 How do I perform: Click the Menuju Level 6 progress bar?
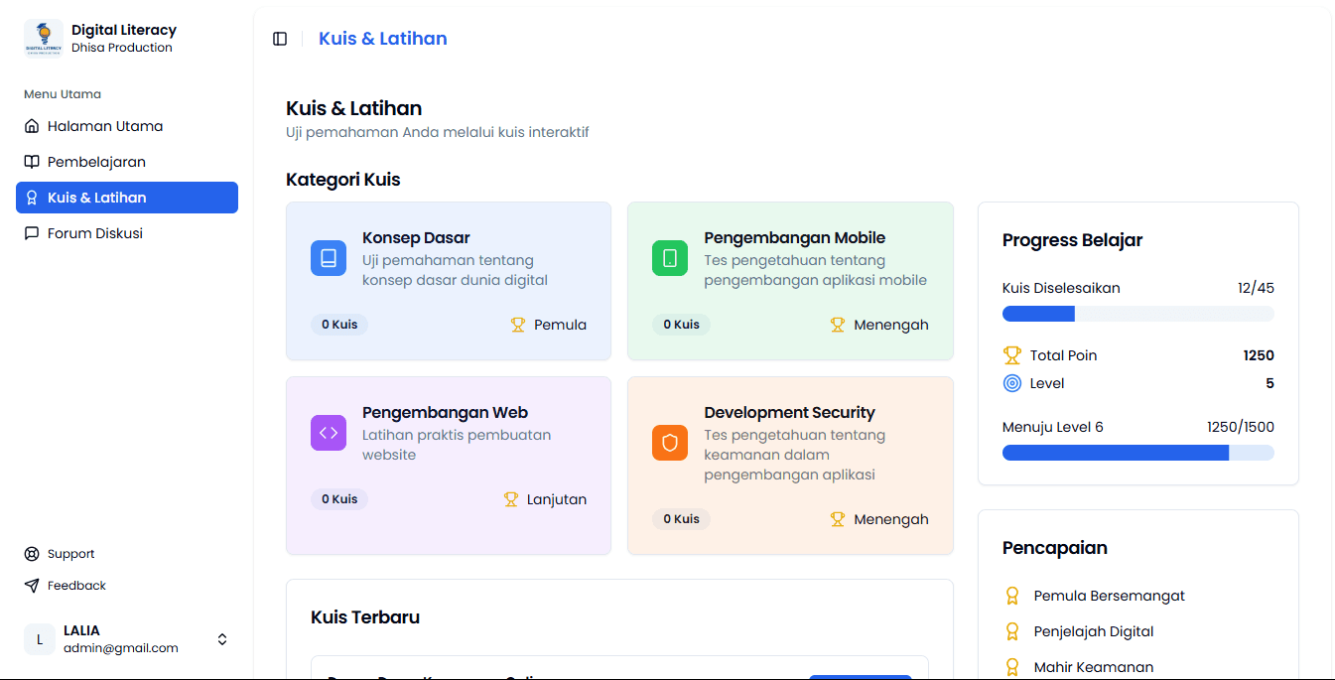coord(1137,453)
